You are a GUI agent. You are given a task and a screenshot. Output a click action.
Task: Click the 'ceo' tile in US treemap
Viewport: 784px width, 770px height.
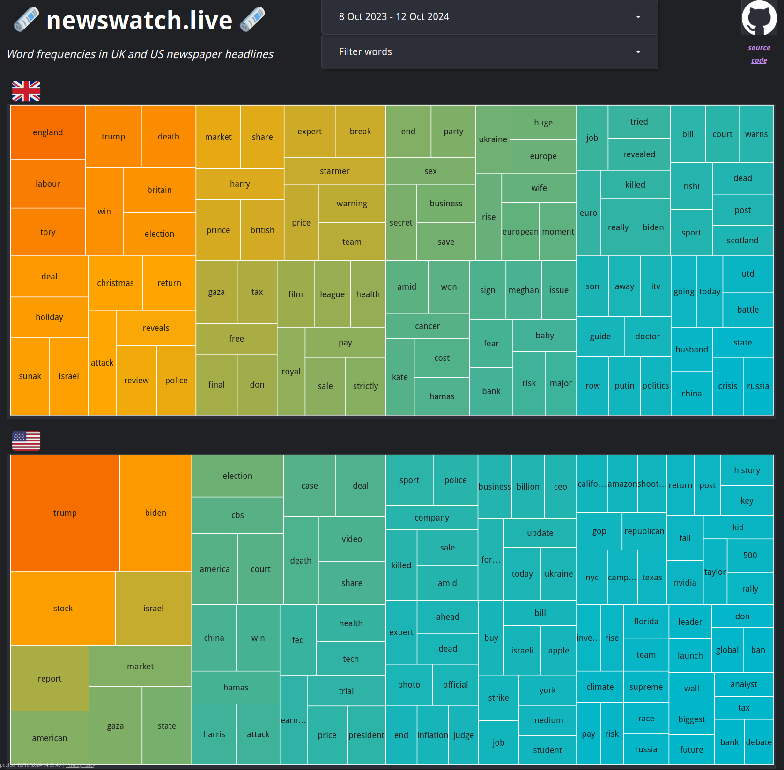click(x=560, y=487)
